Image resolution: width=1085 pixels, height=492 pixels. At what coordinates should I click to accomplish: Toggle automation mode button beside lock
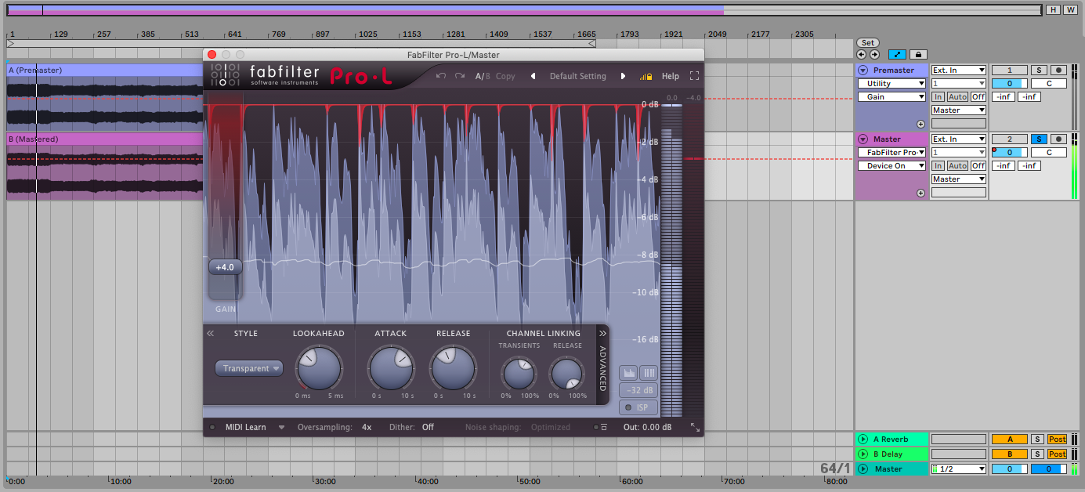pyautogui.click(x=898, y=55)
